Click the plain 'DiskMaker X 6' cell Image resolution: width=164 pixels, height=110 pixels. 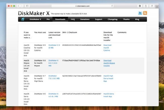[x=40, y=94]
